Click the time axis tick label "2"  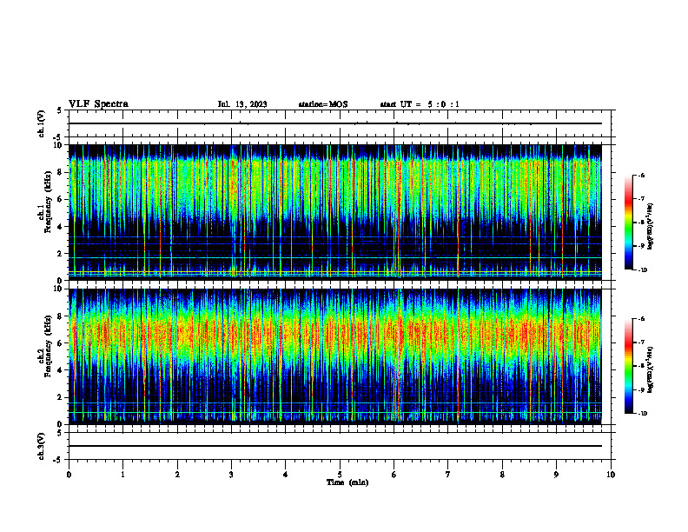177,475
